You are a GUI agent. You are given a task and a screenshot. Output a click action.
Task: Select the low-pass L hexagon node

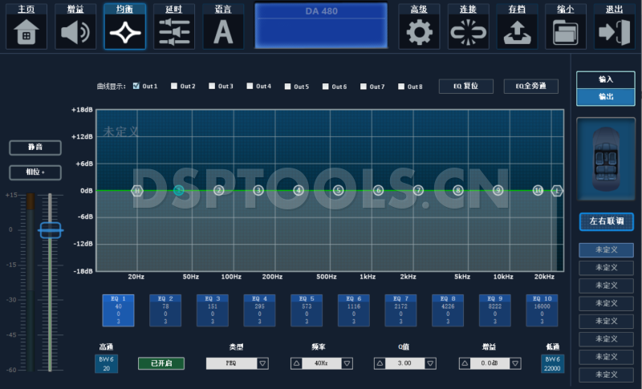557,191
